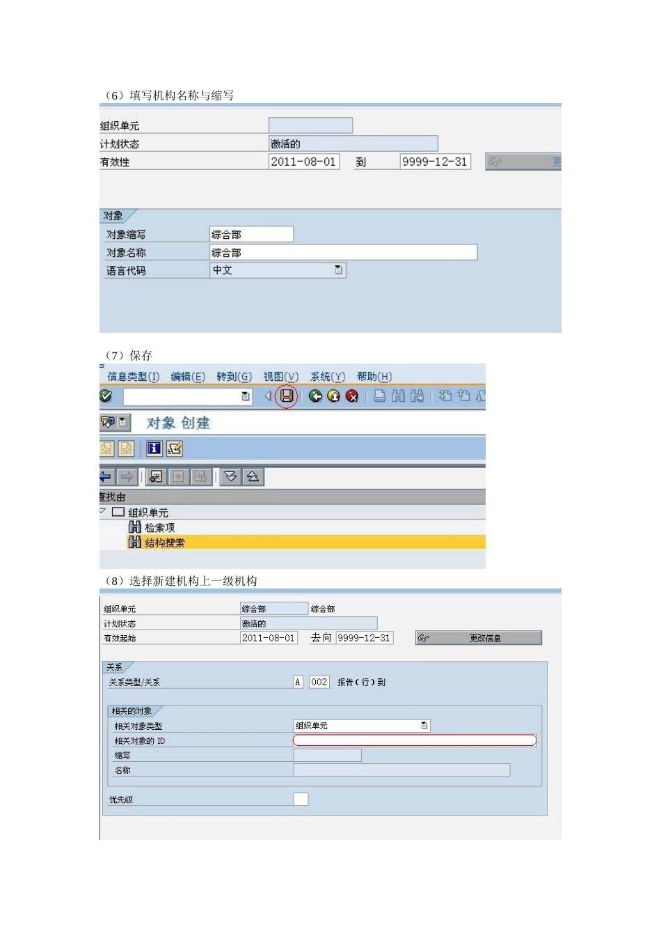Click the end date 9999-12-31 in step 6
661x936 pixels.
[x=435, y=162]
